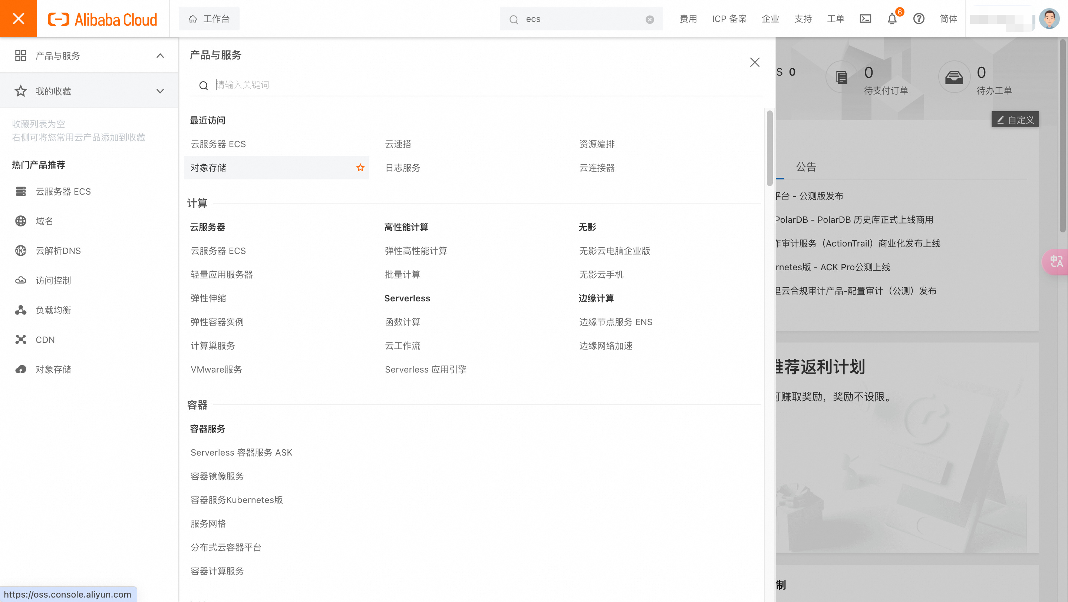Open 轻量应用服务器
This screenshot has width=1068, height=602.
pyautogui.click(x=222, y=274)
